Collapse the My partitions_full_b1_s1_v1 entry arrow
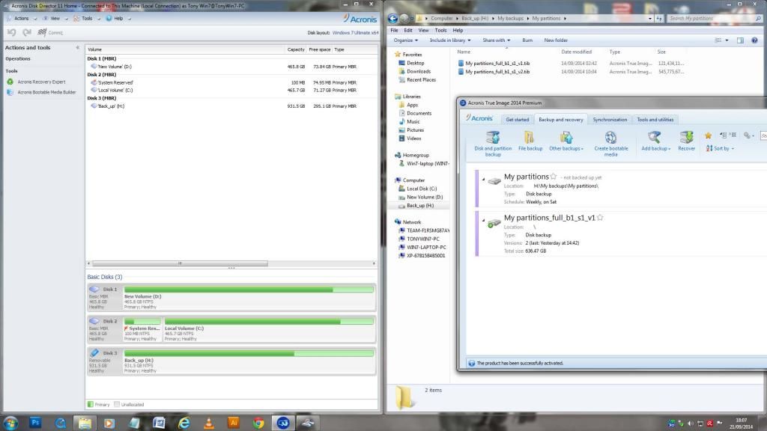 (483, 221)
